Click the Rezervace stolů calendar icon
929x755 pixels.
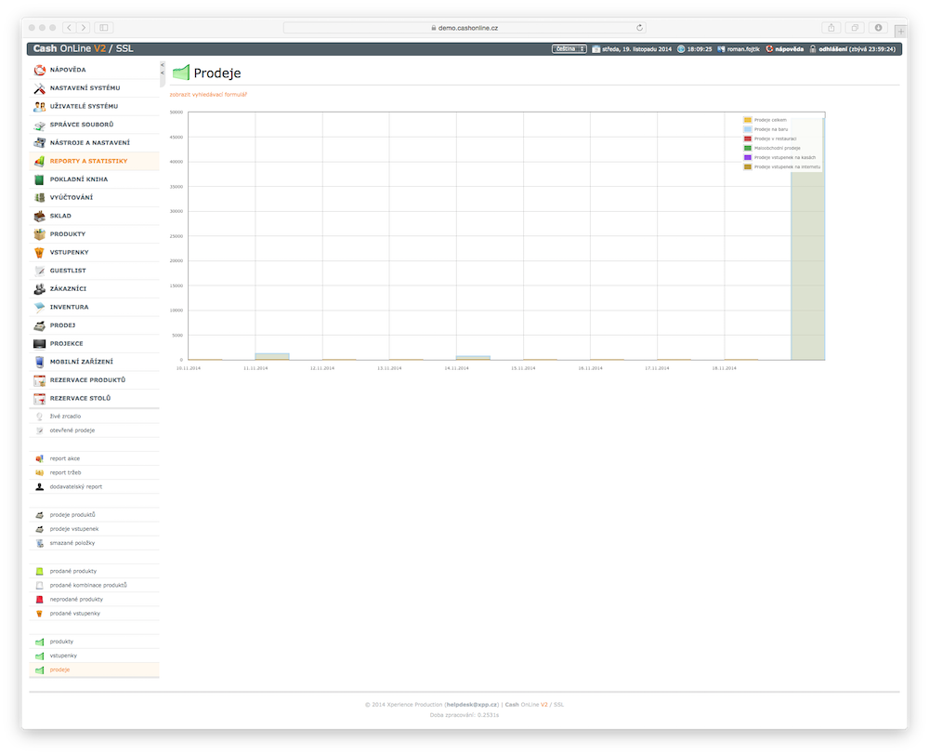(x=39, y=398)
